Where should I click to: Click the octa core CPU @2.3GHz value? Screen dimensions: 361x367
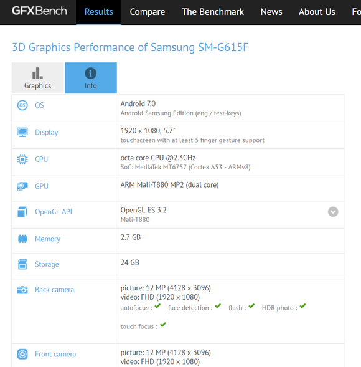[158, 158]
